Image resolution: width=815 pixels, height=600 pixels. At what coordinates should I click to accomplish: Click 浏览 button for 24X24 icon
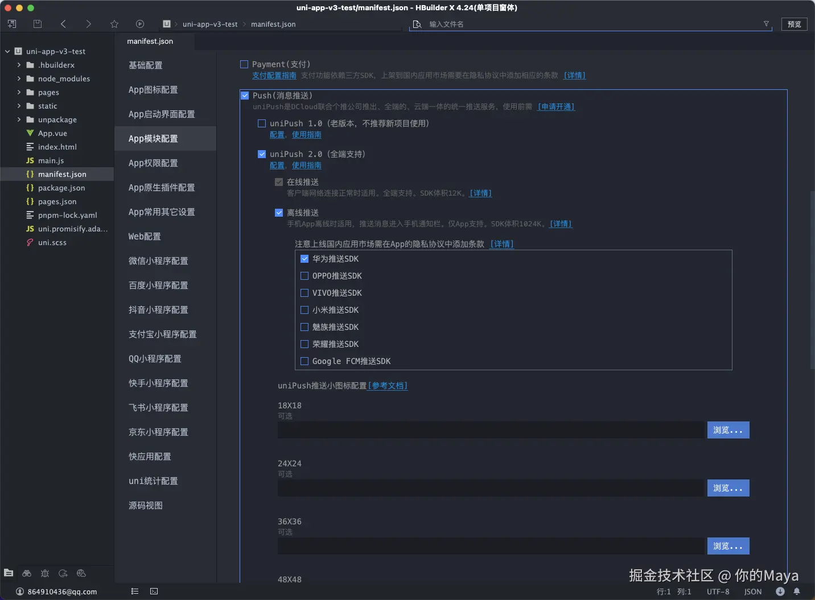pyautogui.click(x=728, y=488)
